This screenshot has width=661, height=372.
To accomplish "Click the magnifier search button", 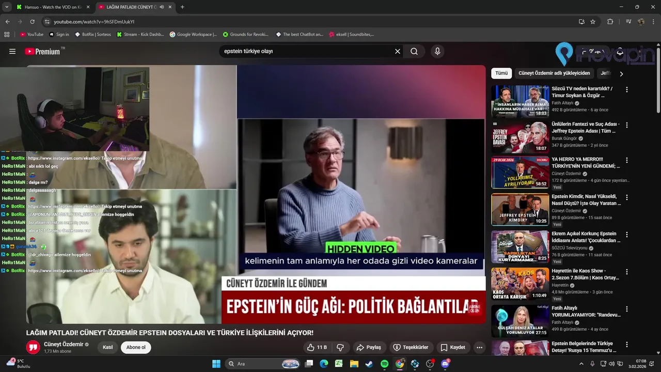I will (x=414, y=51).
